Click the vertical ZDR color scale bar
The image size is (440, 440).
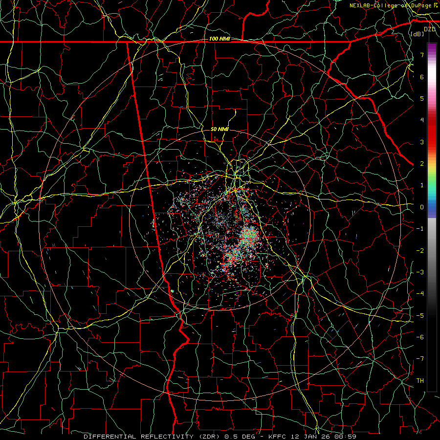pyautogui.click(x=432, y=217)
